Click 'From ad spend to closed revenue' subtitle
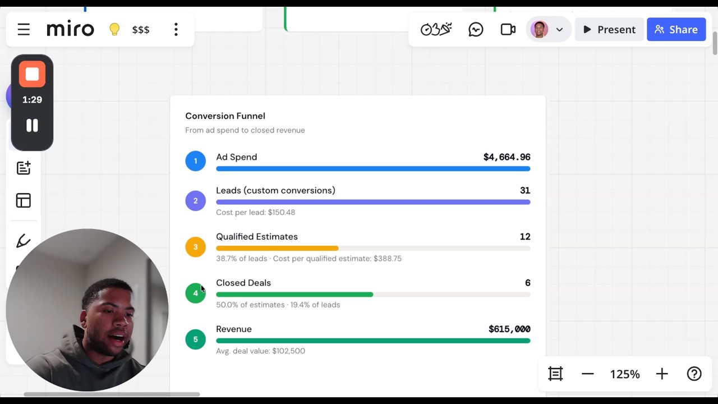The height and width of the screenshot is (404, 718). [x=245, y=130]
